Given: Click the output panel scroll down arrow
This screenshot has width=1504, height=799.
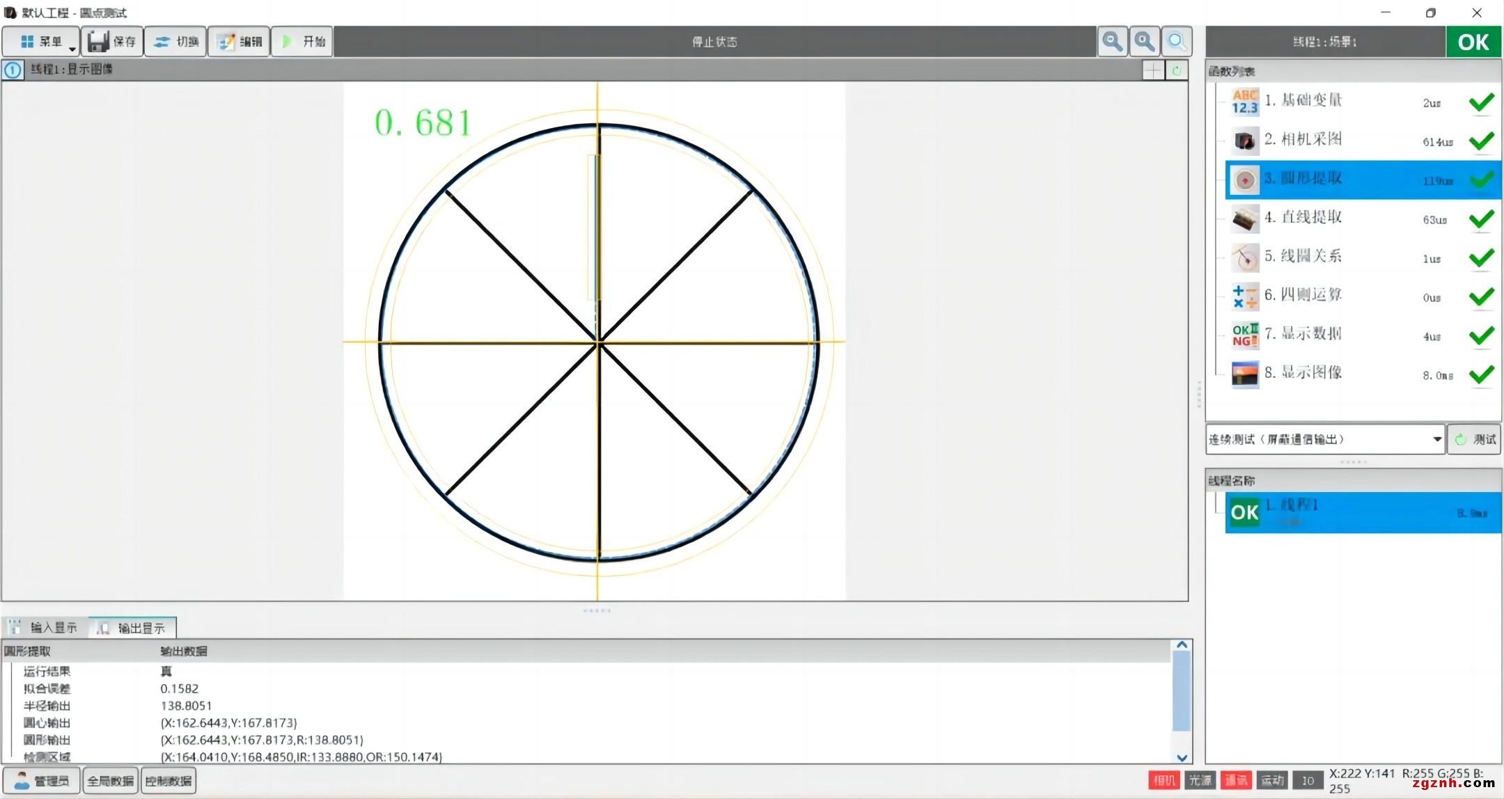Looking at the screenshot, I should pos(1182,757).
